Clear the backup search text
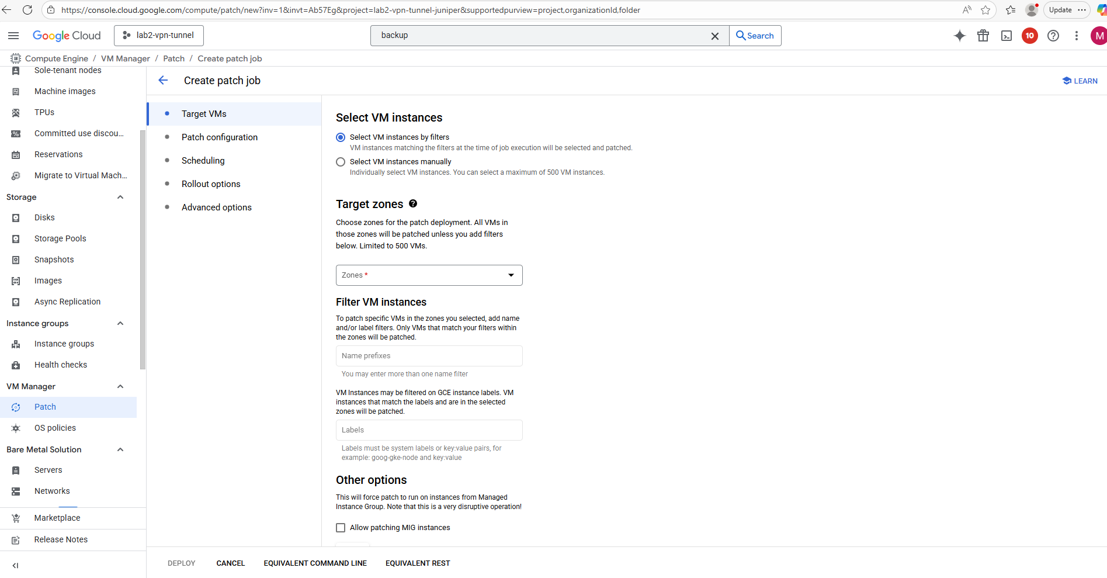This screenshot has width=1107, height=578. [x=714, y=36]
